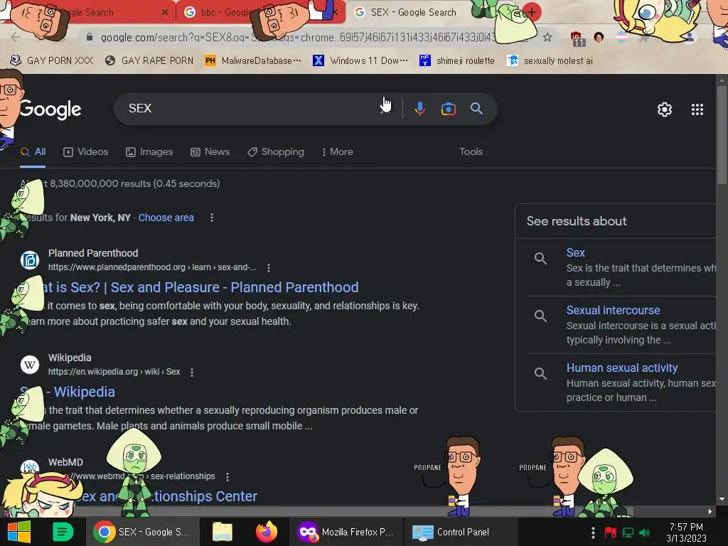Expand the More search filters menu

tap(338, 152)
